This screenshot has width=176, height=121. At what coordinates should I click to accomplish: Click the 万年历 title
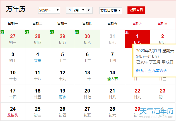pyautogui.click(x=16, y=9)
